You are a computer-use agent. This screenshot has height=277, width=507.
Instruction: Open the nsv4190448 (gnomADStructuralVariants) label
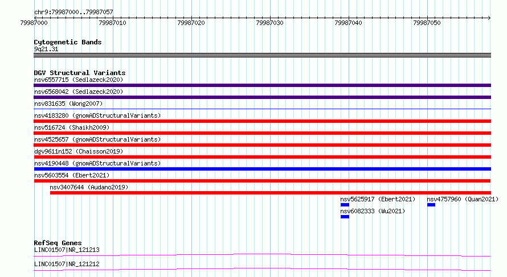click(97, 163)
